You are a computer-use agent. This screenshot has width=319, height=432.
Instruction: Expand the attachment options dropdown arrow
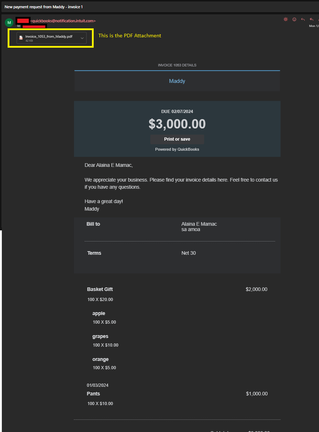click(x=82, y=38)
